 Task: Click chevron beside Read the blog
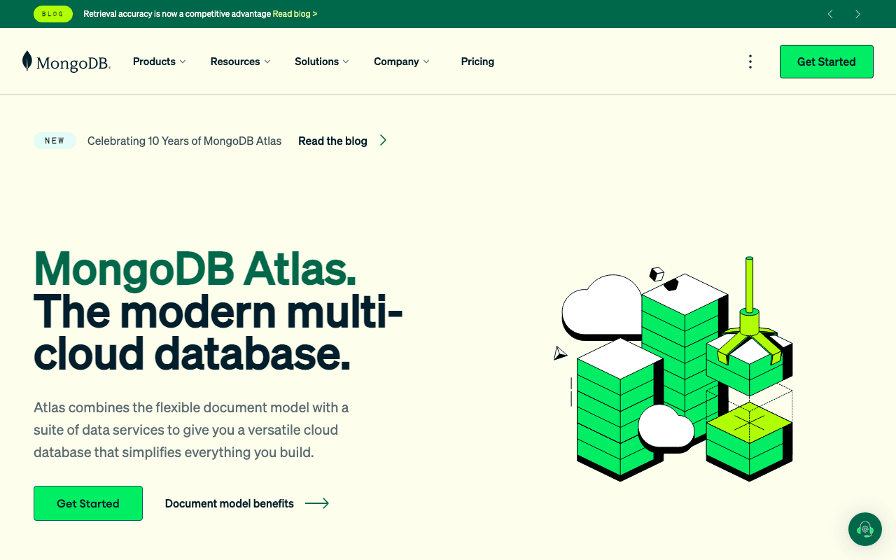[x=383, y=141]
